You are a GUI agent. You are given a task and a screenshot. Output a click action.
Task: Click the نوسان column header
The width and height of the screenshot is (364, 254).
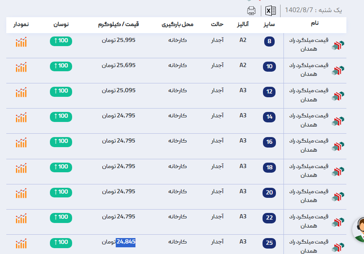click(x=61, y=25)
